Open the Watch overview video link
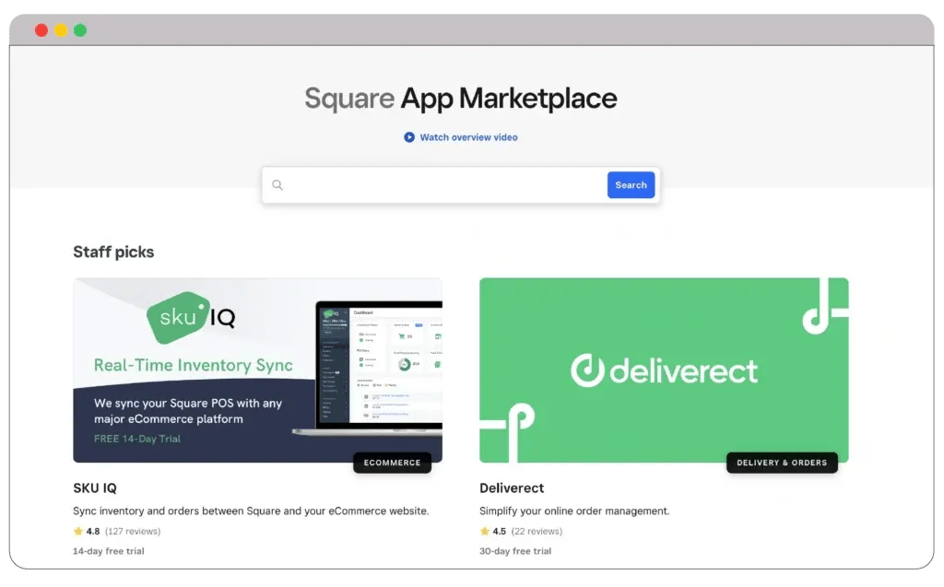This screenshot has height=587, width=944. [468, 137]
